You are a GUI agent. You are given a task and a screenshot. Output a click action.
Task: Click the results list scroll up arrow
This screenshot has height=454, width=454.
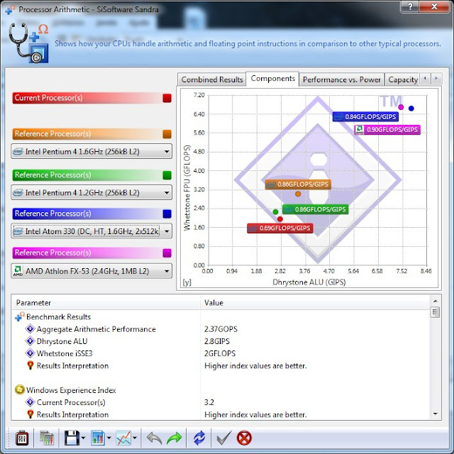tap(435, 301)
